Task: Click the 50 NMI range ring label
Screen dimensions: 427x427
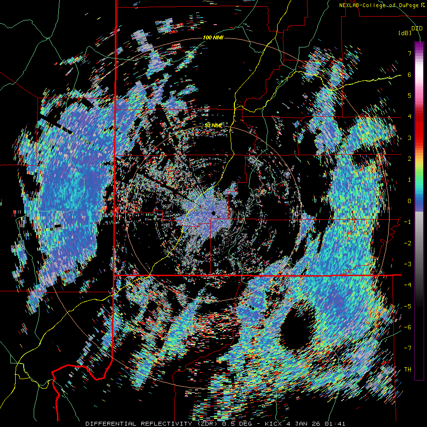Action: [213, 126]
